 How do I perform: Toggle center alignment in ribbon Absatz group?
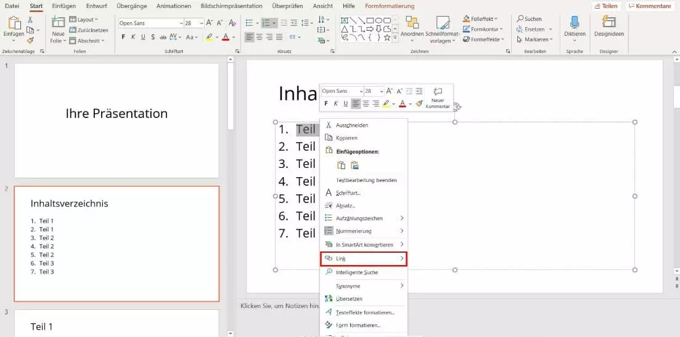(x=260, y=37)
